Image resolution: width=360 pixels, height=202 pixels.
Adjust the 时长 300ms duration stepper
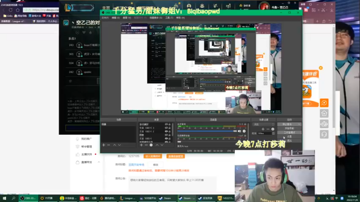coord(273,133)
